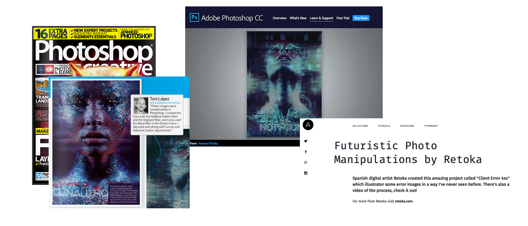Click the 16 Extra Pages badge
The height and width of the screenshot is (226, 528).
(x=51, y=34)
